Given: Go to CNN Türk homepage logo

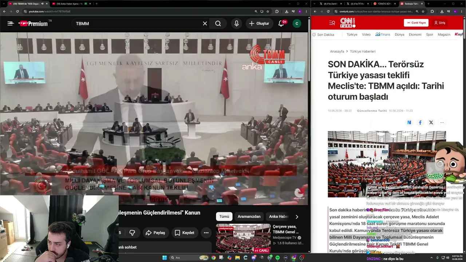Looking at the screenshot, I should (348, 23).
